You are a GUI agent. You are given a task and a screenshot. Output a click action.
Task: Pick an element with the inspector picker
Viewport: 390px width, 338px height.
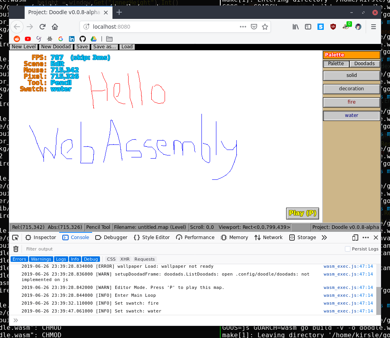tap(15, 238)
